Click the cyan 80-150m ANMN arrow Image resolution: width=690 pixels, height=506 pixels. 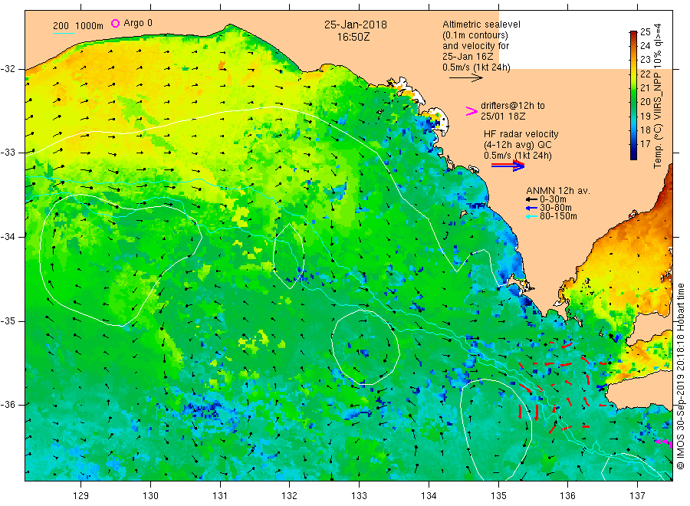click(x=531, y=216)
